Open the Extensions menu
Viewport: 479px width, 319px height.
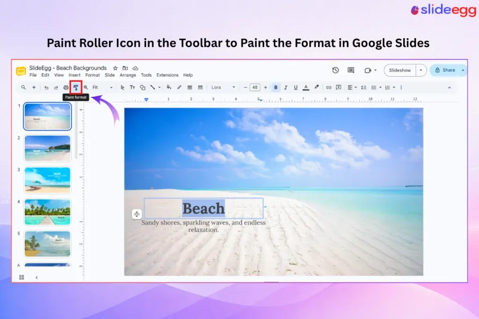[x=167, y=75]
